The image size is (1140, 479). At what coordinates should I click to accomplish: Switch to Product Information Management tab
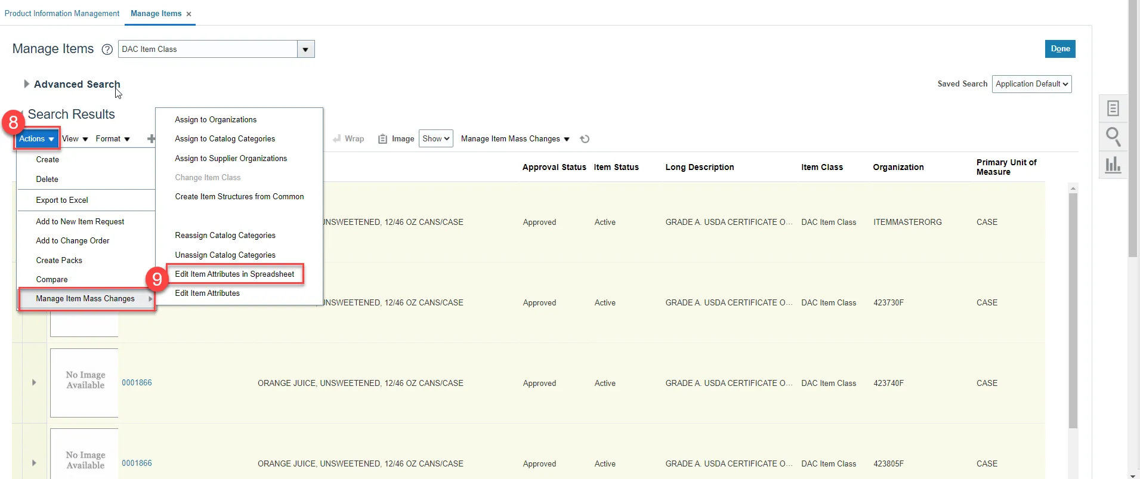click(x=62, y=14)
